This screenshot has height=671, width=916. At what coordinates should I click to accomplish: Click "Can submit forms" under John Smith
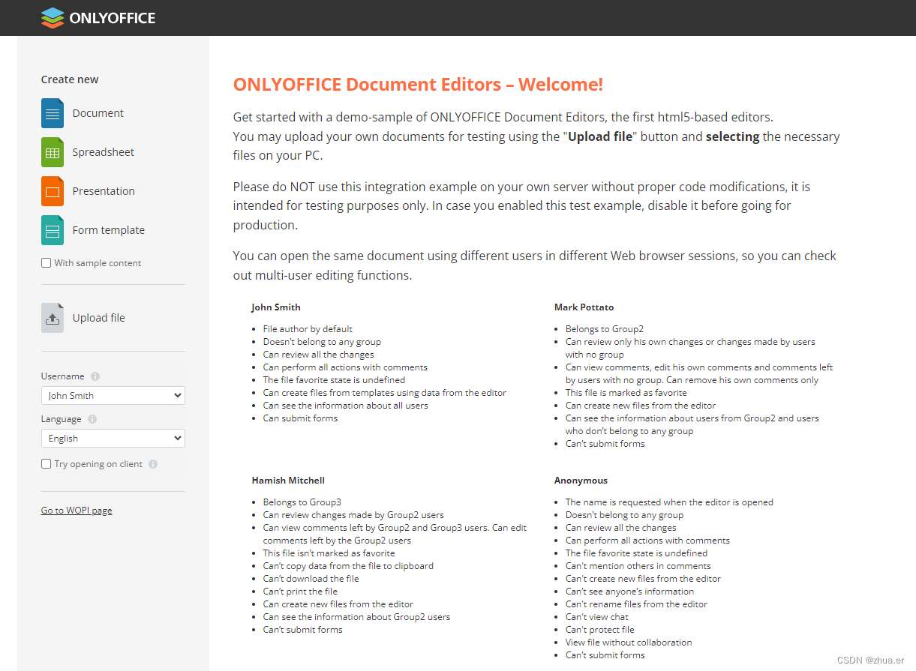click(300, 418)
